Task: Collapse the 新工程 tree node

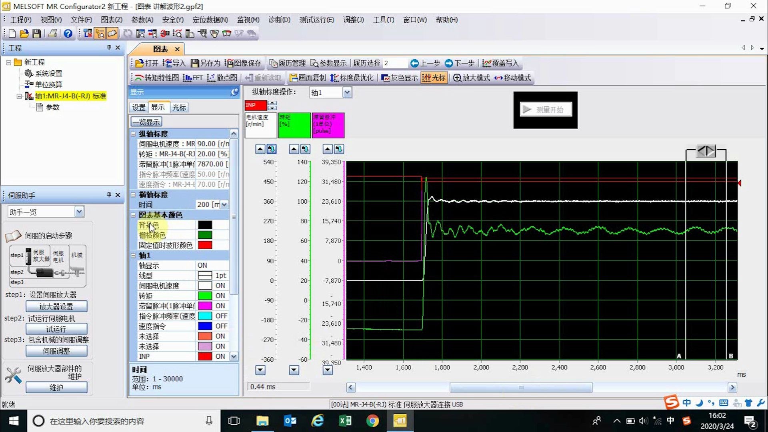Action: coord(8,62)
